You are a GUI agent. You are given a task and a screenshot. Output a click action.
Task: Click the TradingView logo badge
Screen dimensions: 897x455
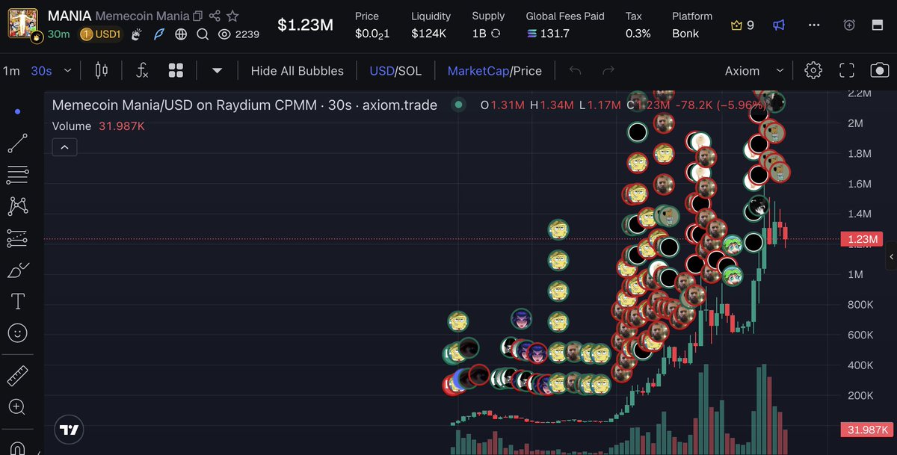click(x=69, y=430)
